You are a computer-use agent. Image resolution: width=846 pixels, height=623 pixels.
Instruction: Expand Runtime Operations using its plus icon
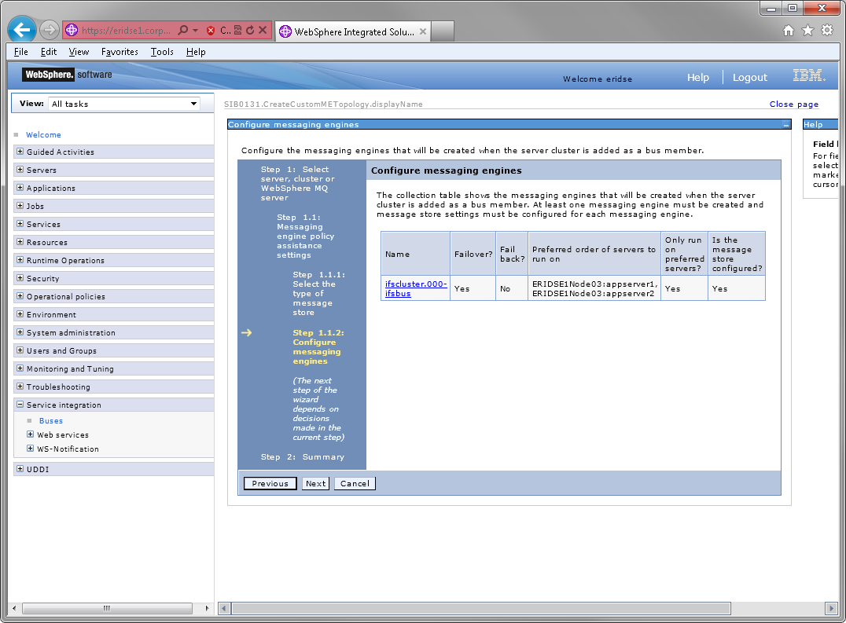coord(20,260)
